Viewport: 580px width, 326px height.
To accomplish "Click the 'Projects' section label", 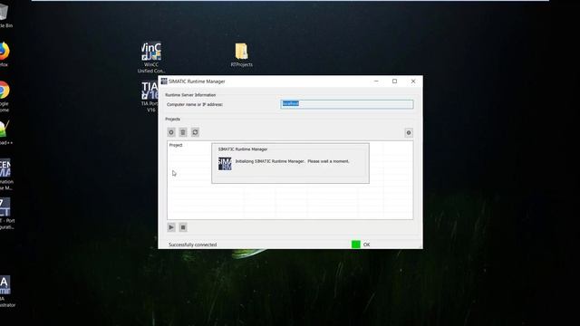I will pos(172,119).
